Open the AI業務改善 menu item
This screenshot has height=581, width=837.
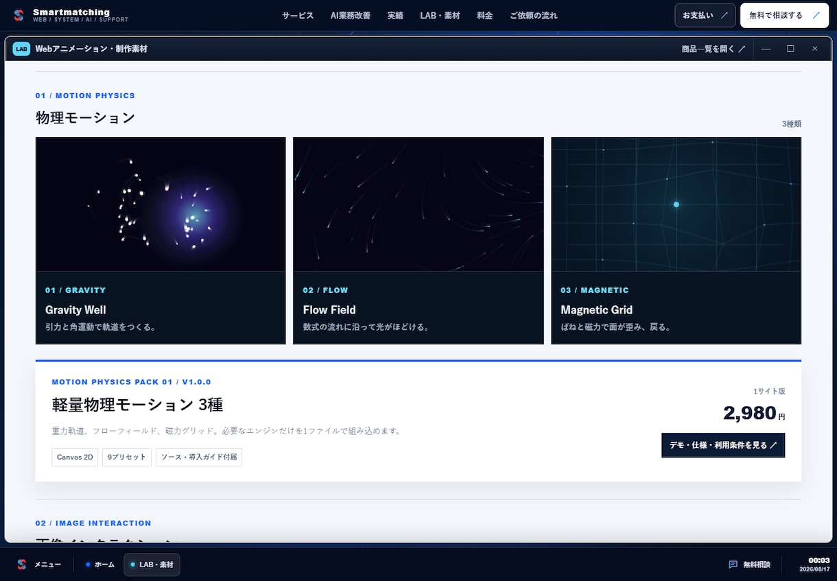pos(351,15)
